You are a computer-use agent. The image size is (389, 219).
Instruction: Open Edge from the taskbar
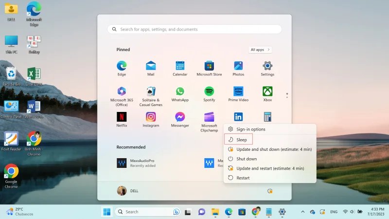[x=229, y=212]
